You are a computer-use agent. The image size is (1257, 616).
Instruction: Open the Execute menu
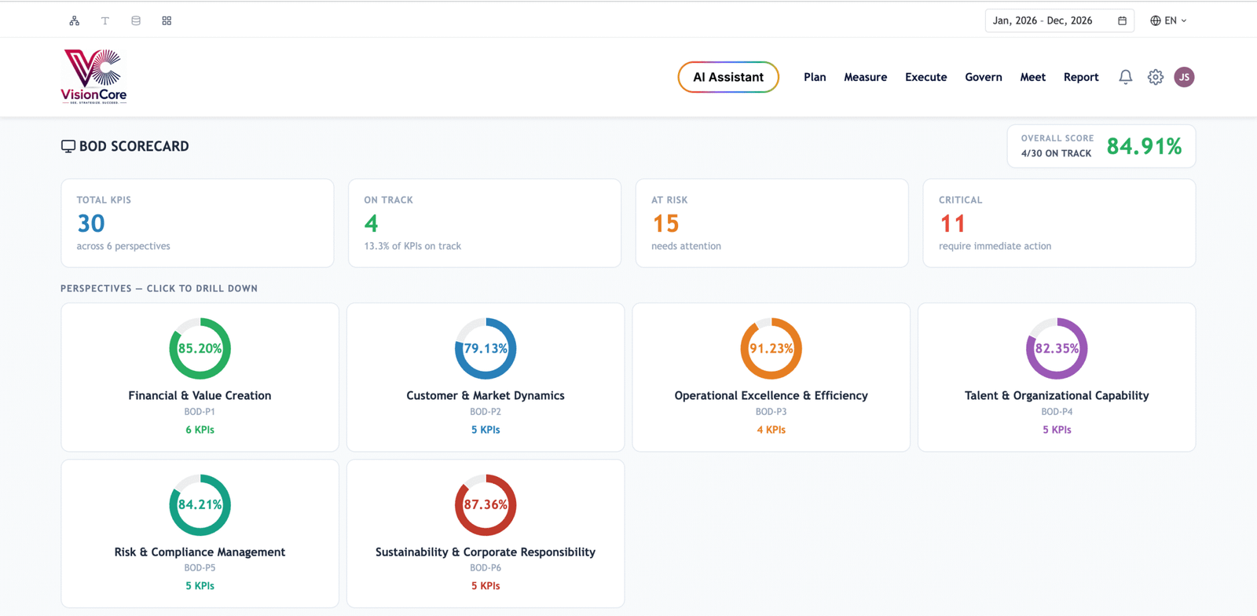pos(925,77)
